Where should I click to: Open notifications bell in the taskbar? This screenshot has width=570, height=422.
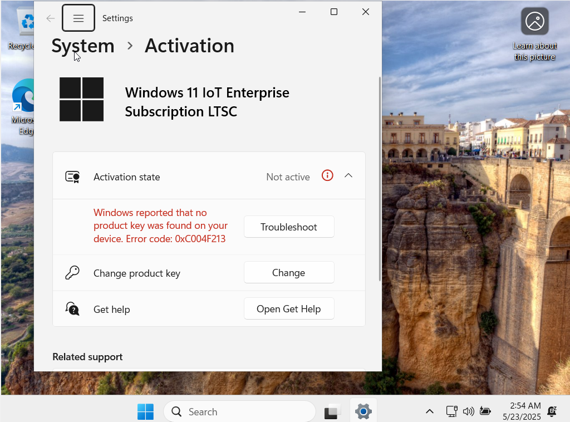tap(552, 412)
